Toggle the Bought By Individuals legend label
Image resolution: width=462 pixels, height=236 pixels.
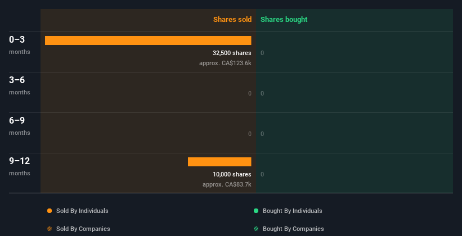click(x=292, y=211)
